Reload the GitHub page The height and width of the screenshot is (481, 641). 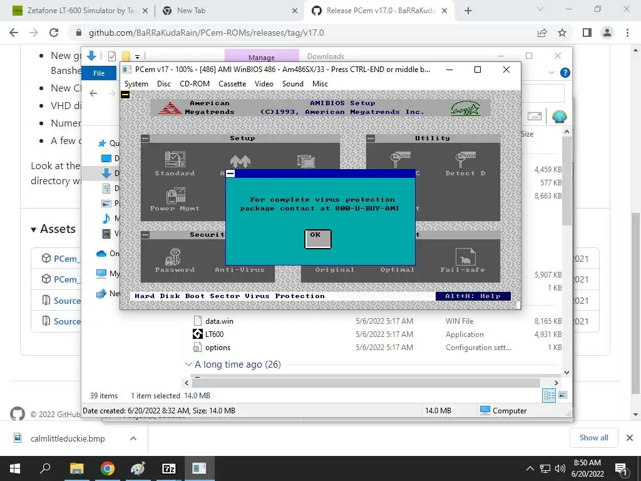point(54,33)
